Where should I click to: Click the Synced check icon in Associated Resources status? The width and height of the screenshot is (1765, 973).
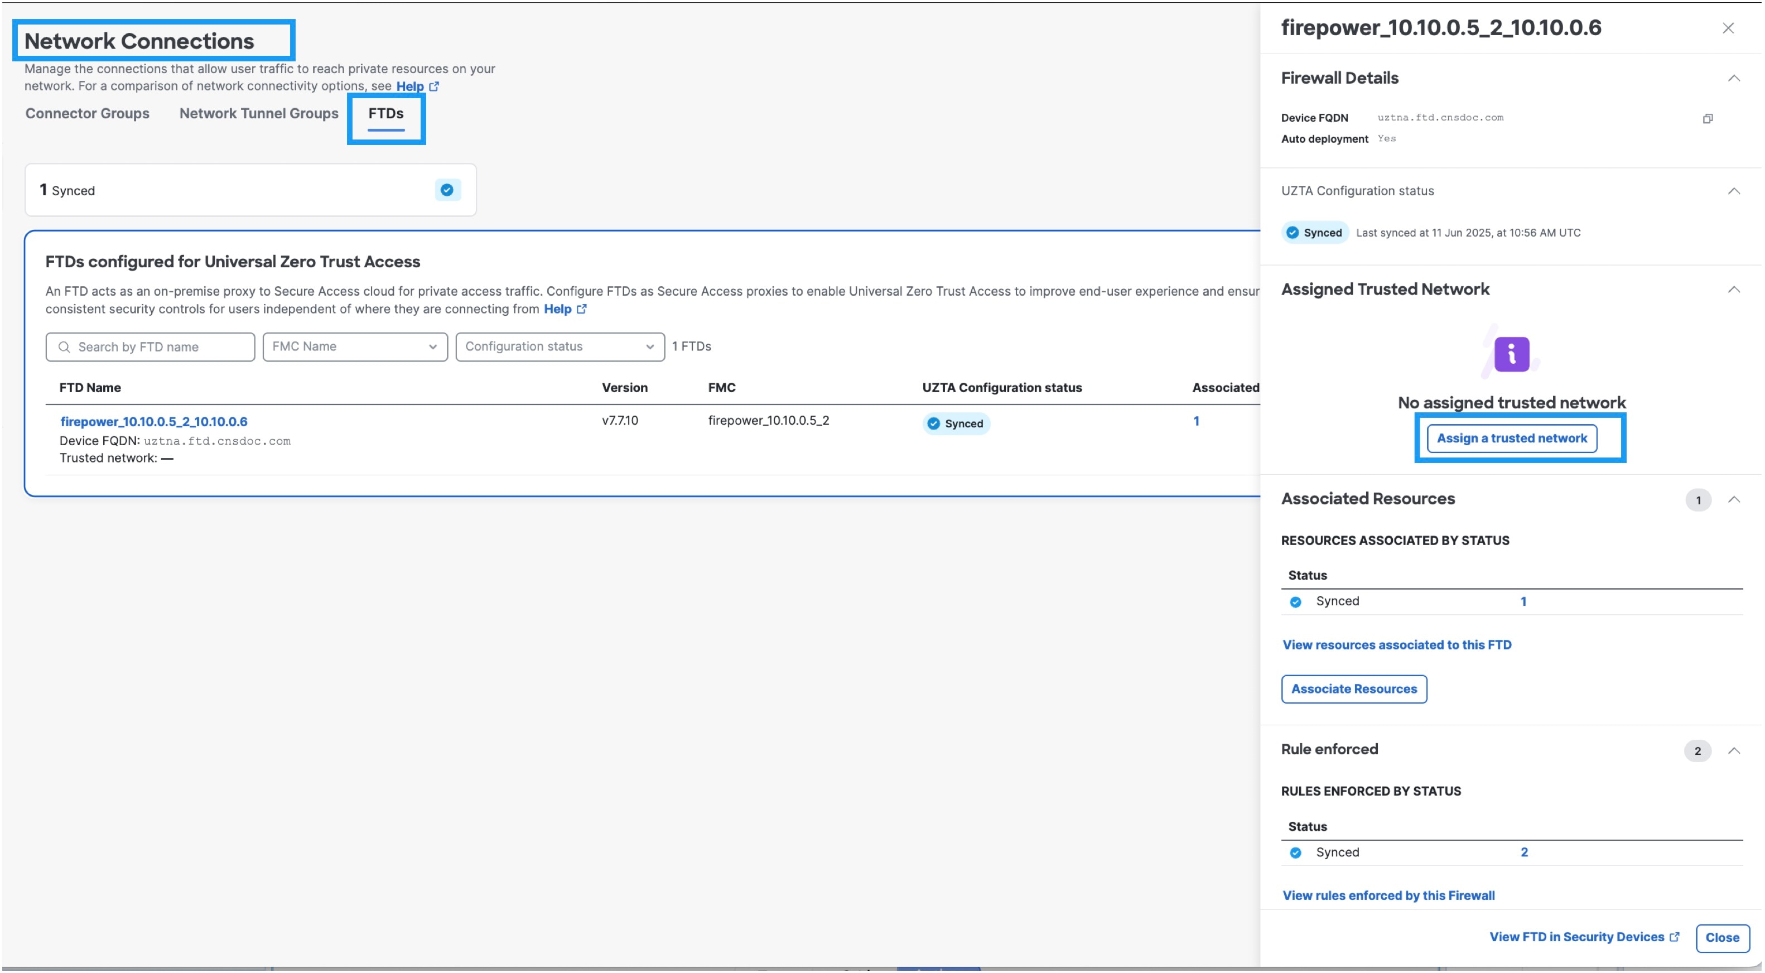tap(1295, 603)
